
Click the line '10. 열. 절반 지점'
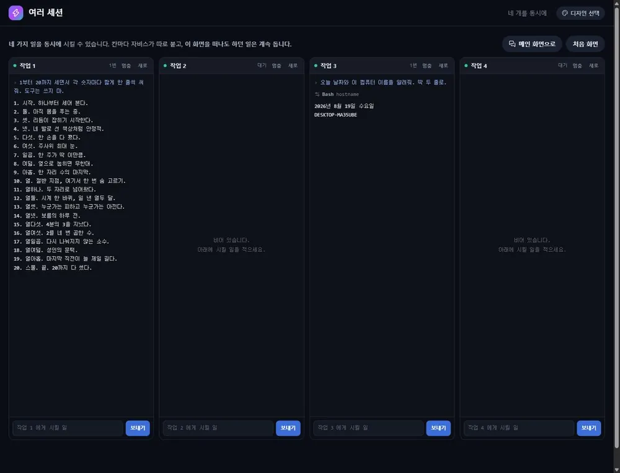69,181
